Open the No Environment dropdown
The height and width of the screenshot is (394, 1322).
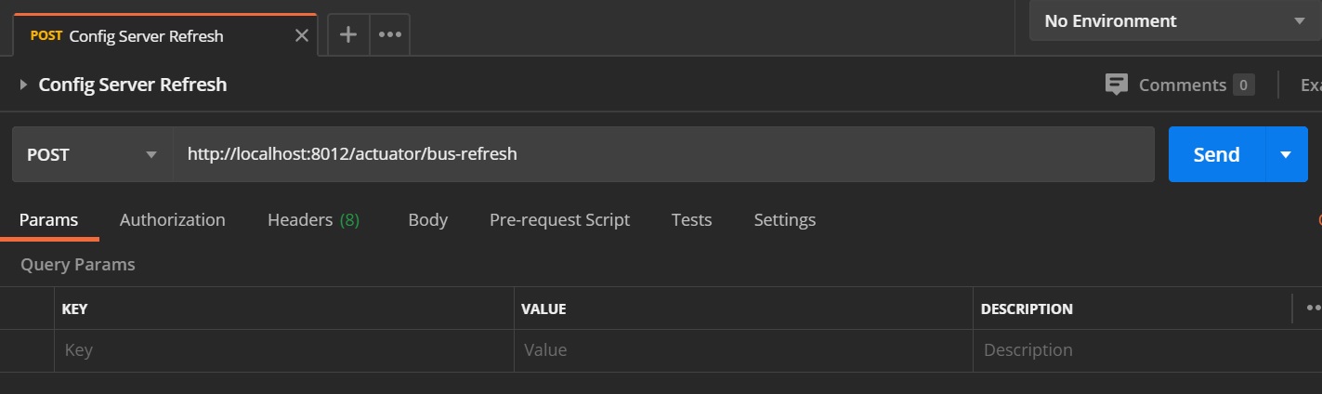1174,20
